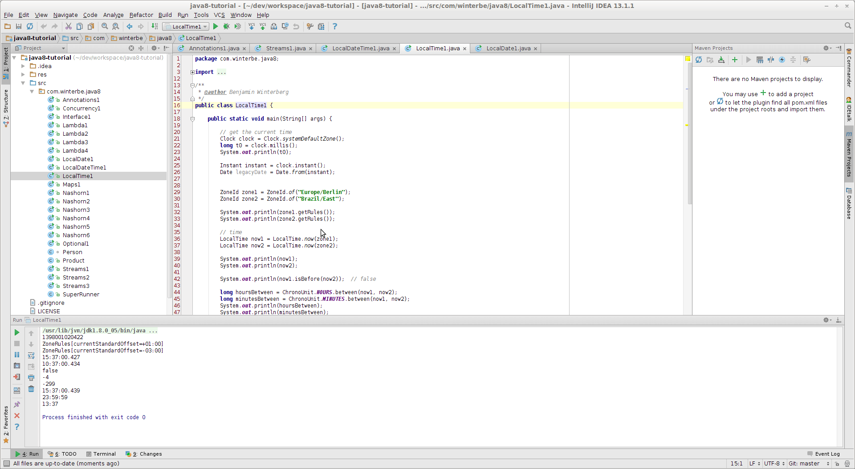The width and height of the screenshot is (855, 469).
Task: Click the VCS update project icon
Action: tap(252, 27)
